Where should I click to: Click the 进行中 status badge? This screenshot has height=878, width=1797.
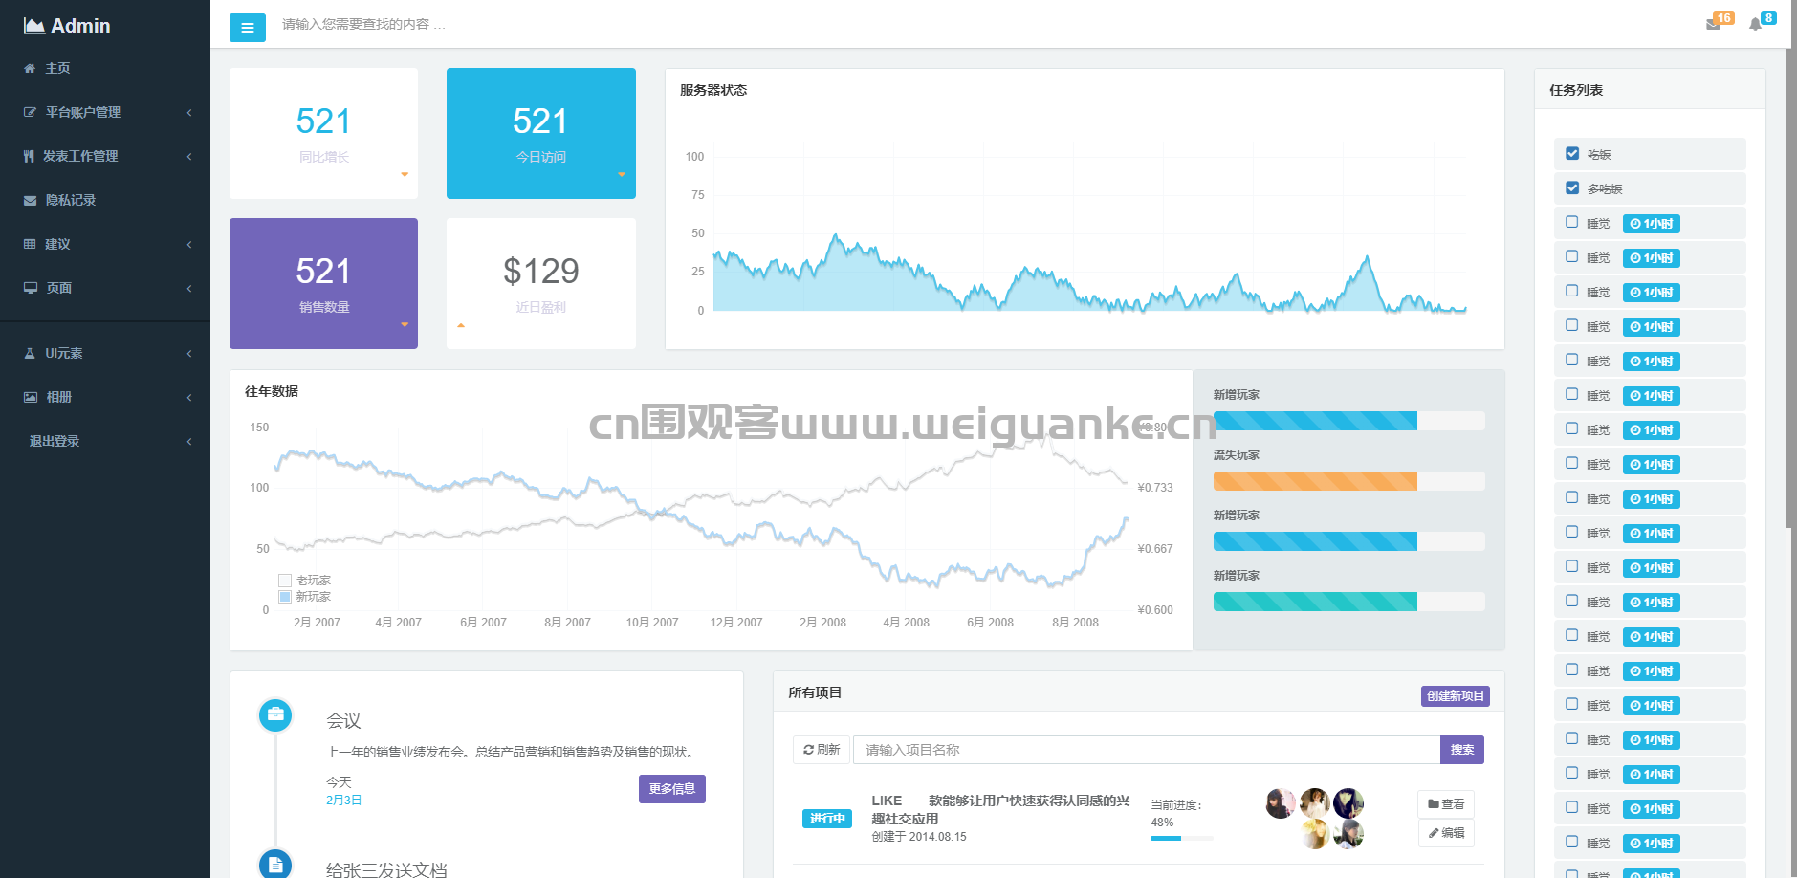point(827,819)
